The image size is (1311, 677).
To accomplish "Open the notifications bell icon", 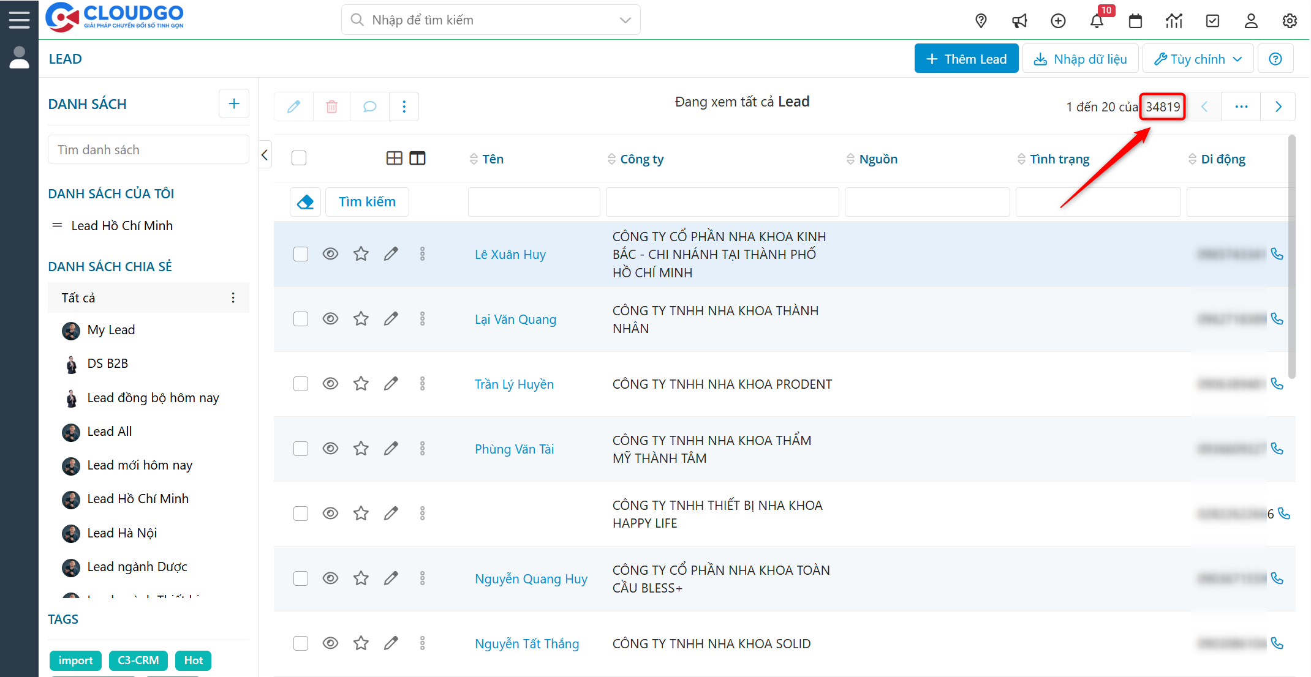I will pyautogui.click(x=1097, y=21).
